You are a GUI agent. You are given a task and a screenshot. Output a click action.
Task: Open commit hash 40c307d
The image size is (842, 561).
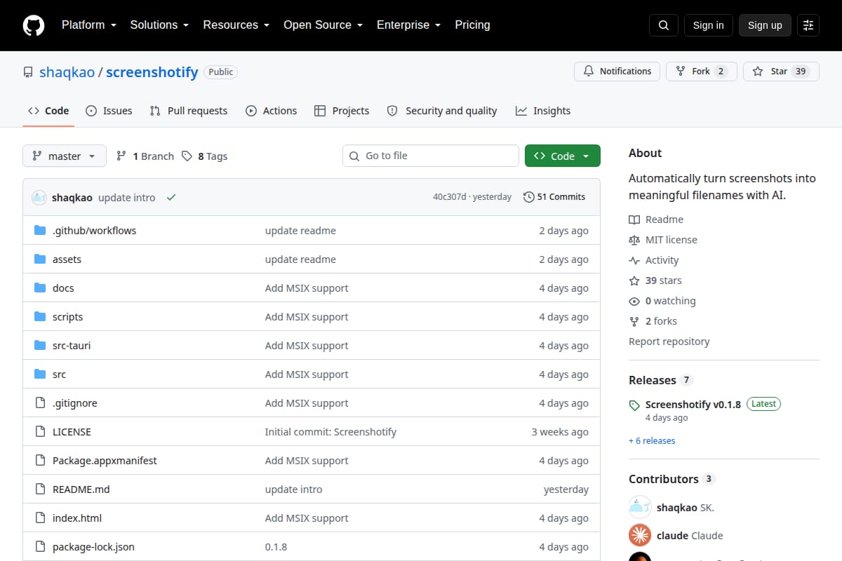(x=450, y=197)
